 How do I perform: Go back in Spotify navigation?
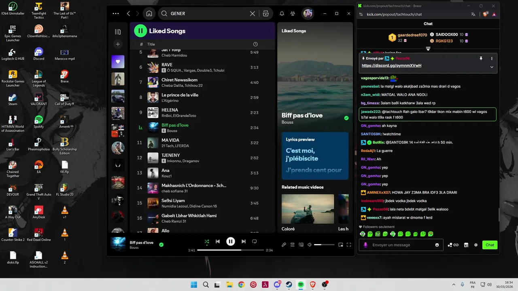point(129,13)
